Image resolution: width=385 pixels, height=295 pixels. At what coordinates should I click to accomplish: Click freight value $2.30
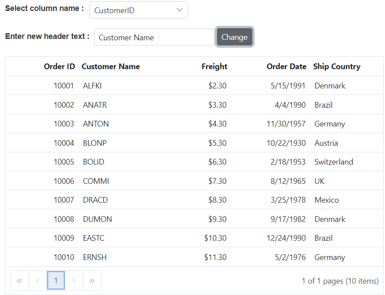[x=217, y=86]
